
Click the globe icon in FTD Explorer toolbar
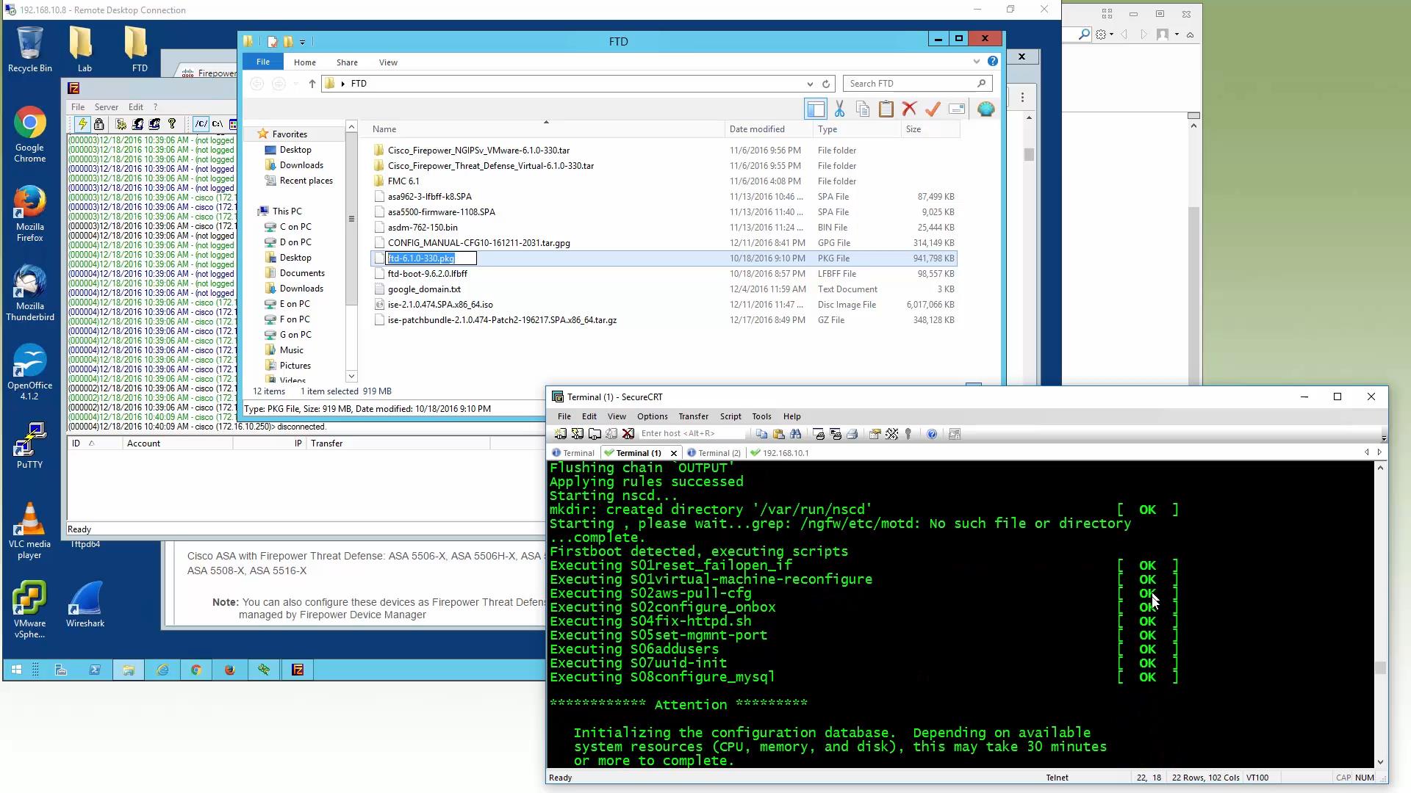point(986,109)
